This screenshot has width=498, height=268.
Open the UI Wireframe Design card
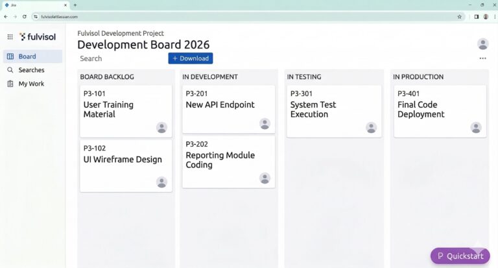click(x=123, y=160)
